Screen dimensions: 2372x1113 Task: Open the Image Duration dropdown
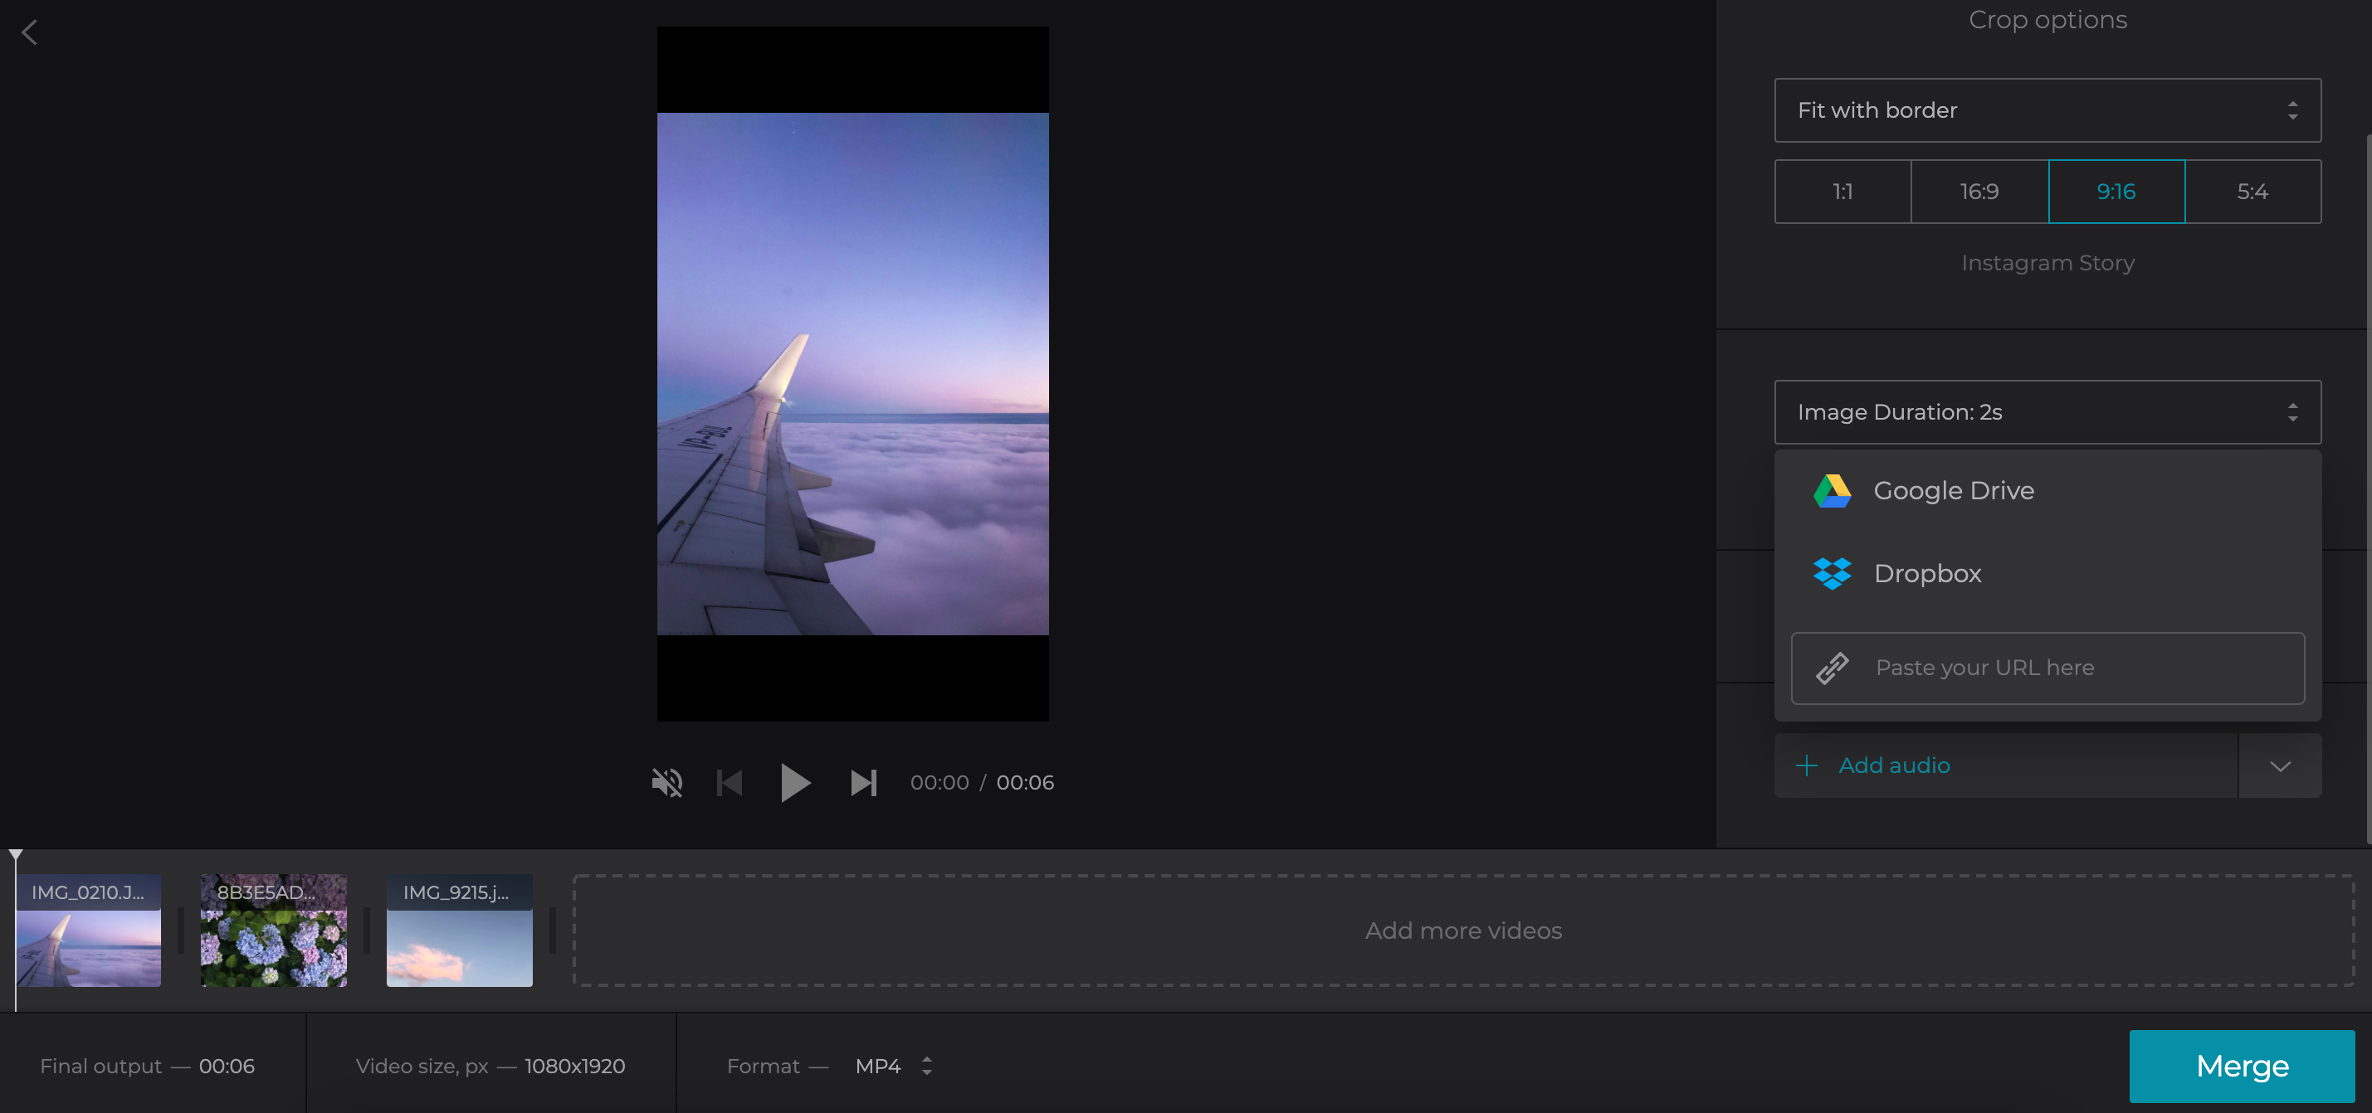[2047, 412]
